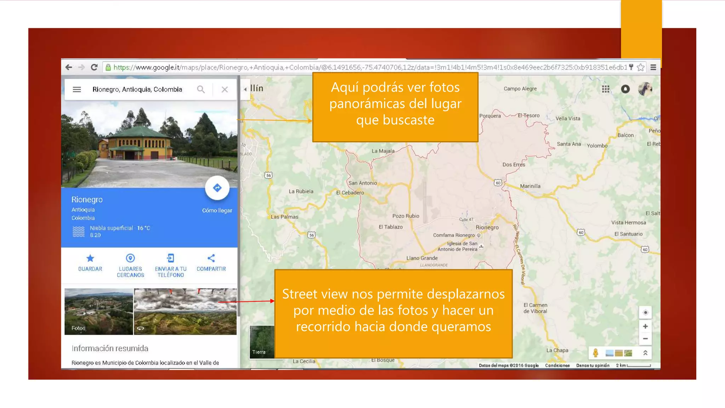
Task: Click the imagery thumbnails near Pegman
Action: (x=619, y=353)
